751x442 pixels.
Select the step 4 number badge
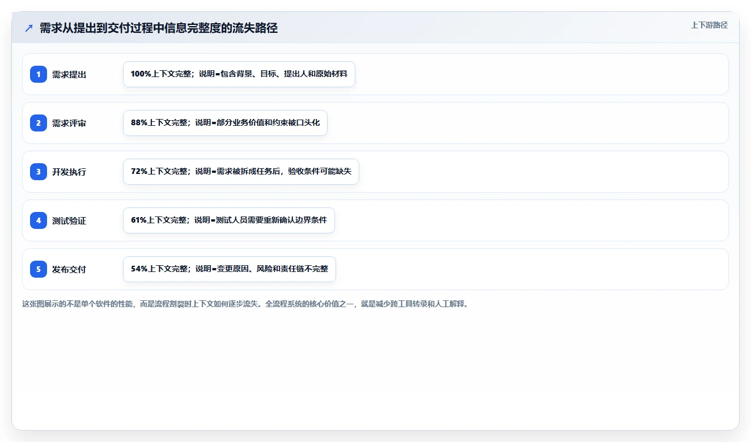[x=39, y=220]
